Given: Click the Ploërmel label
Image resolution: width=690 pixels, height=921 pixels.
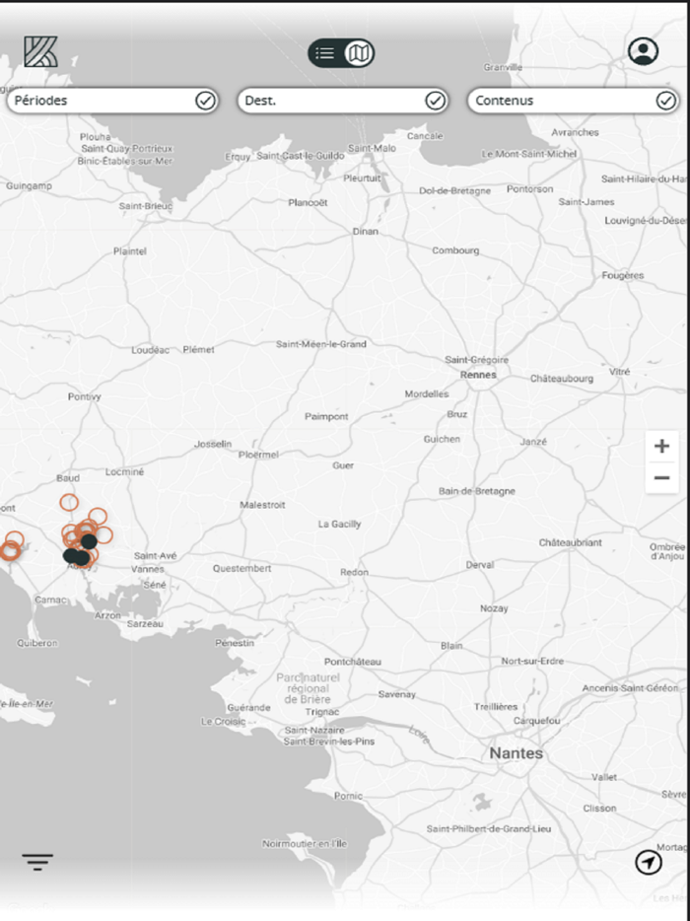Looking at the screenshot, I should pos(258,455).
